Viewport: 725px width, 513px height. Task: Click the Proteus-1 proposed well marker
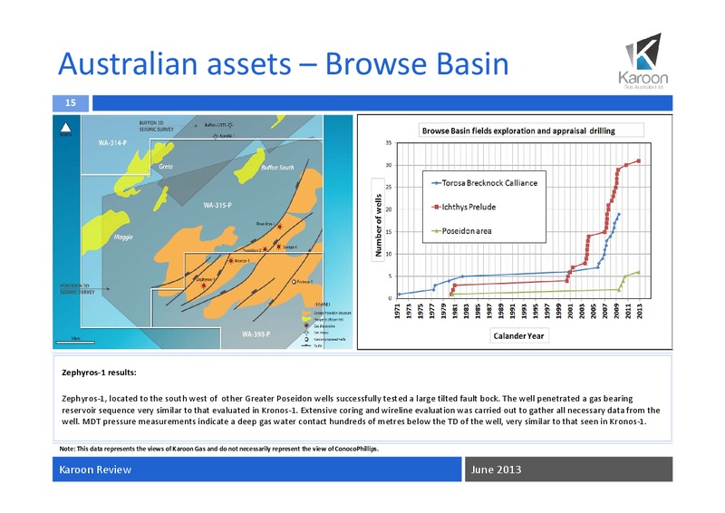(294, 281)
